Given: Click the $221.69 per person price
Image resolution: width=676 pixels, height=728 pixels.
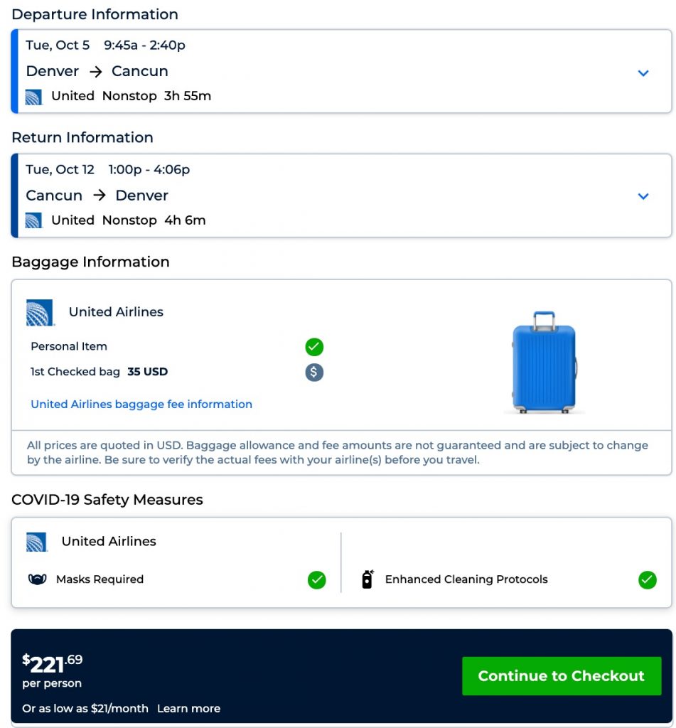Looking at the screenshot, I should coord(53,664).
